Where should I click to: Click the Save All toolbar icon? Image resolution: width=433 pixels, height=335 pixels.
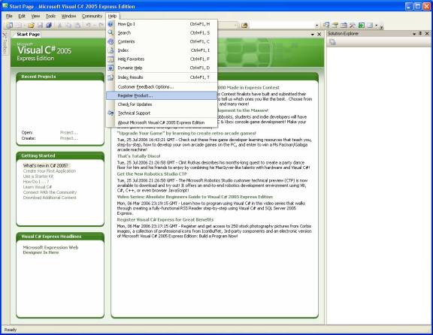pos(49,26)
